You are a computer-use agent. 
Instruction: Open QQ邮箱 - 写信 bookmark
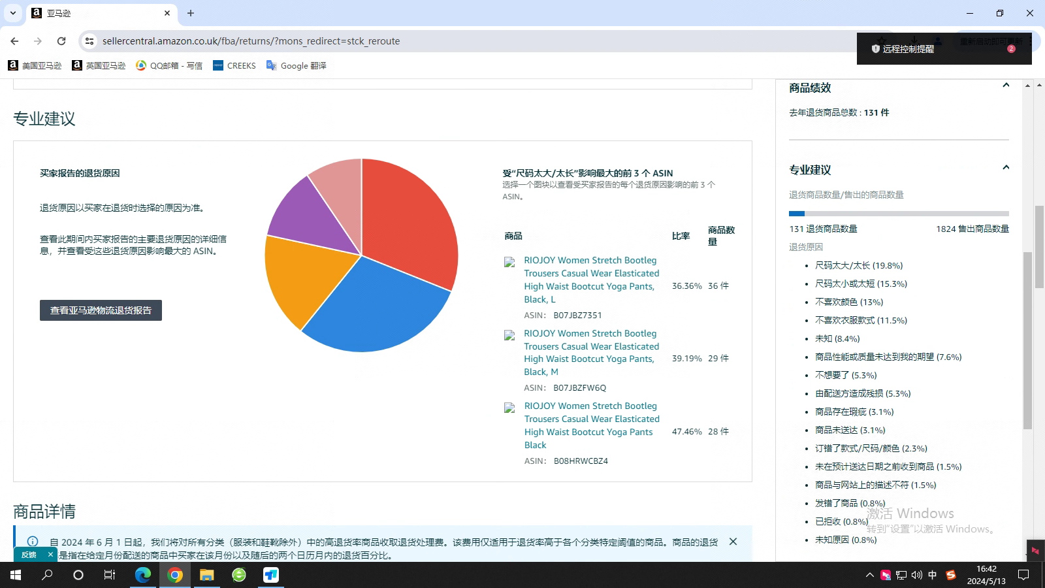click(x=169, y=65)
